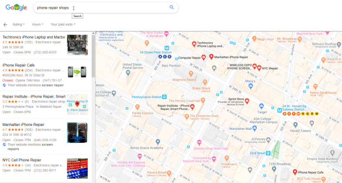Viewport: 342px width, 183px height.
Task: Open the Manhattan iPhone Repair listing
Action: pyautogui.click(x=23, y=125)
